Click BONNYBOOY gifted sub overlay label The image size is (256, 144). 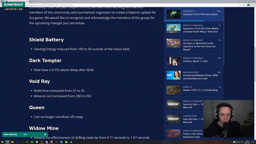pos(14,4)
